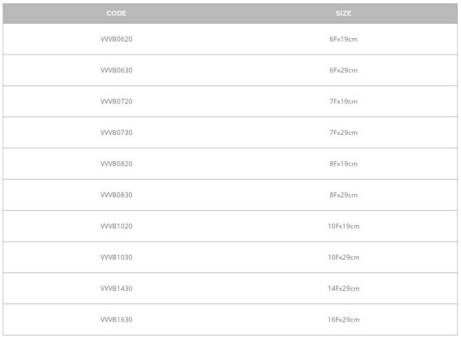Click the 14Fx29cm size cell

(343, 289)
